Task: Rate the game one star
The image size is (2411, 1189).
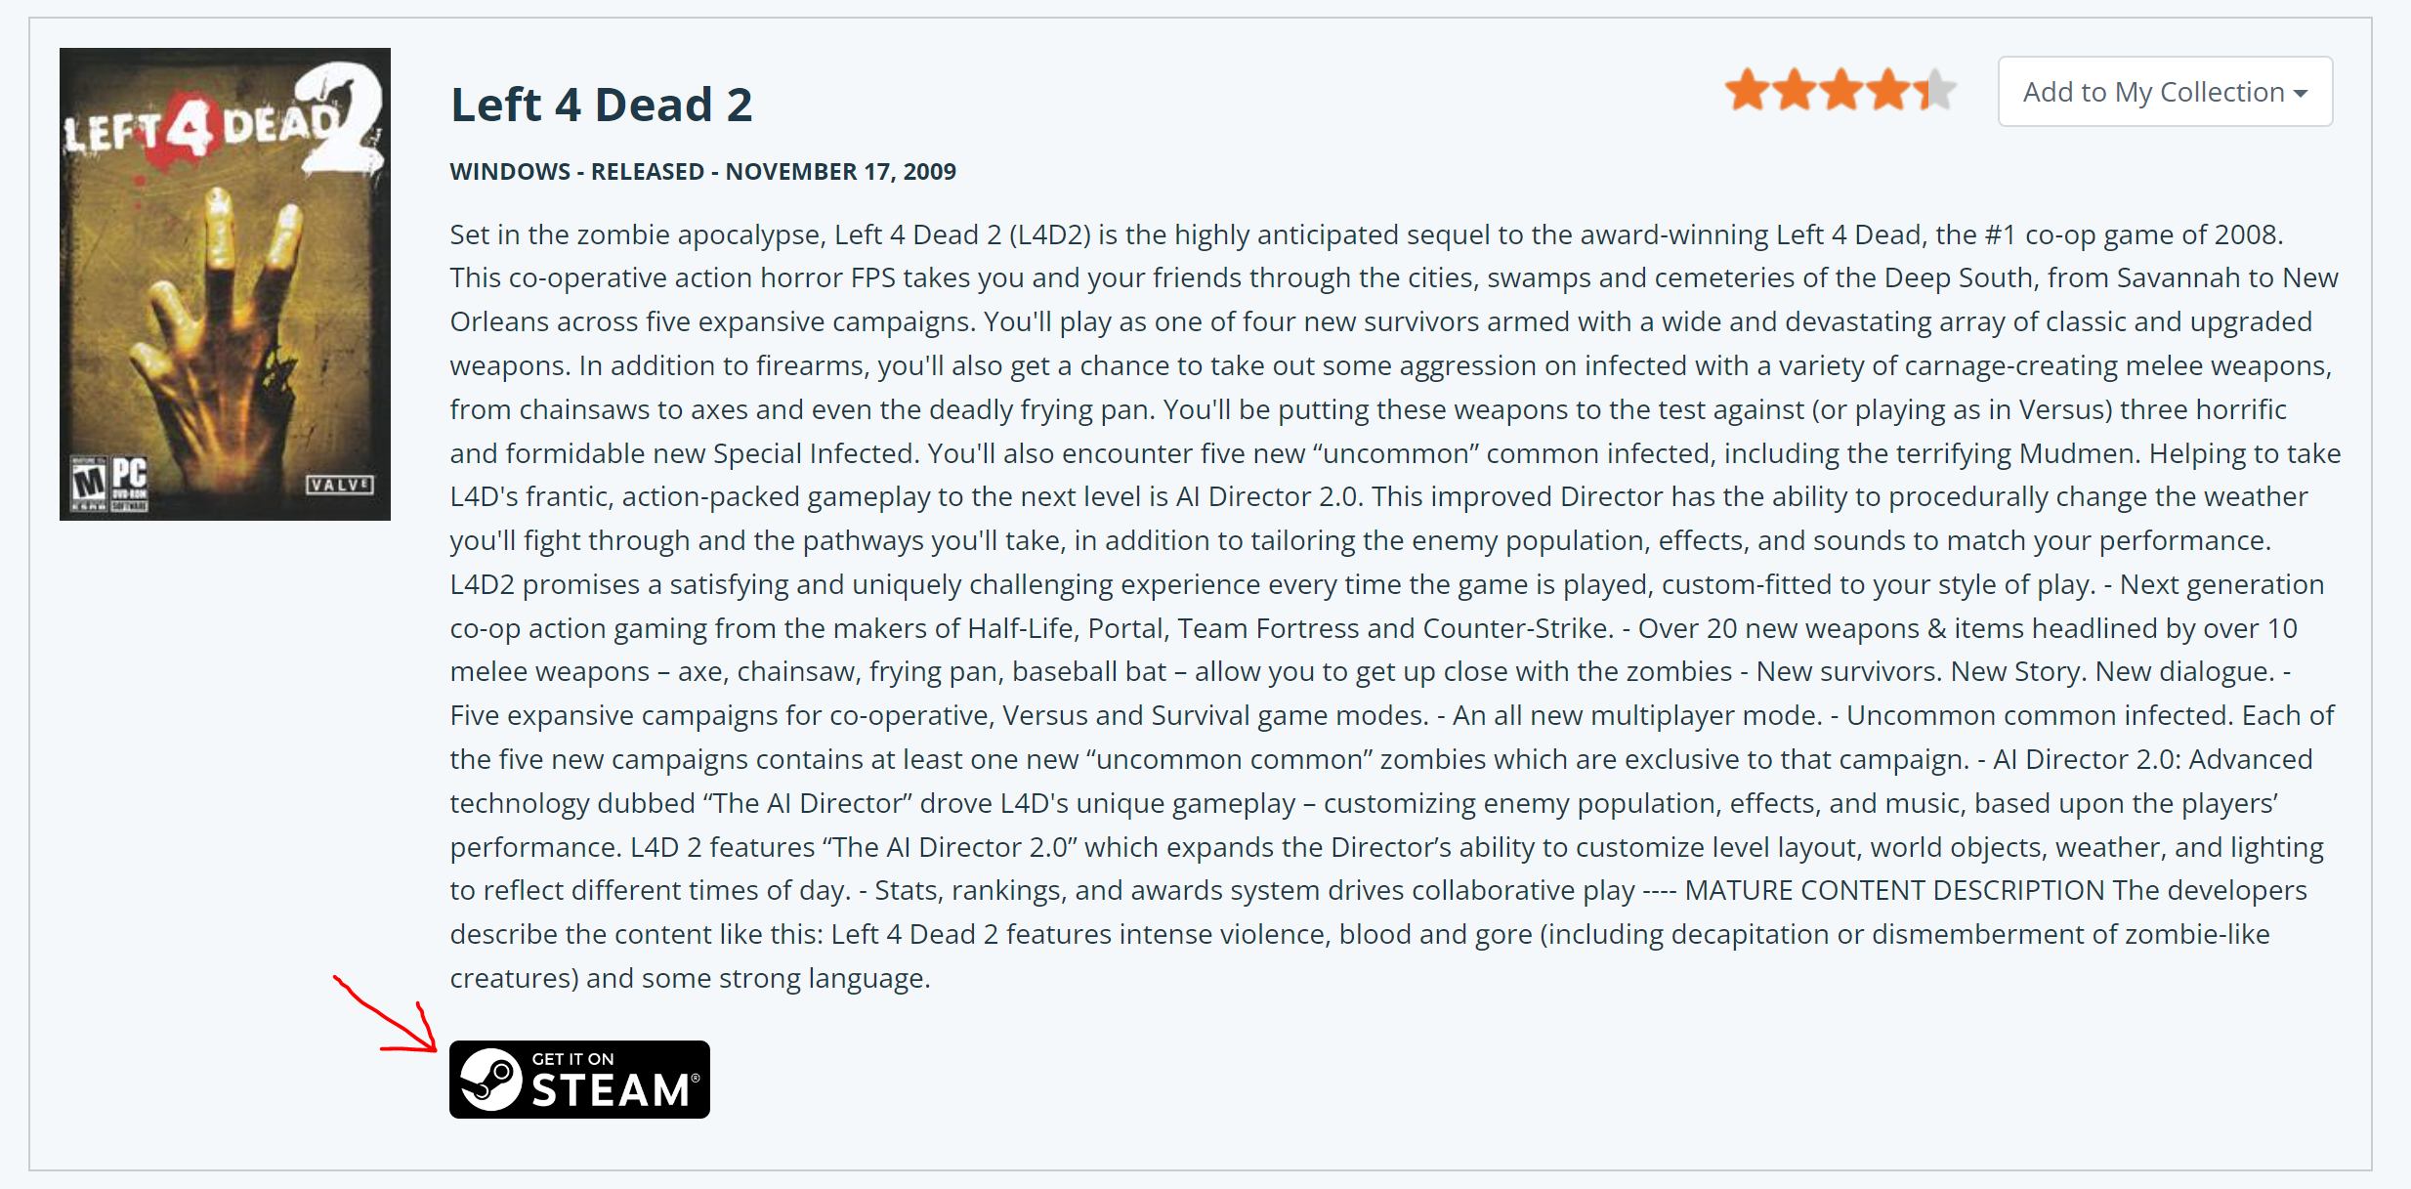Action: tap(1747, 90)
